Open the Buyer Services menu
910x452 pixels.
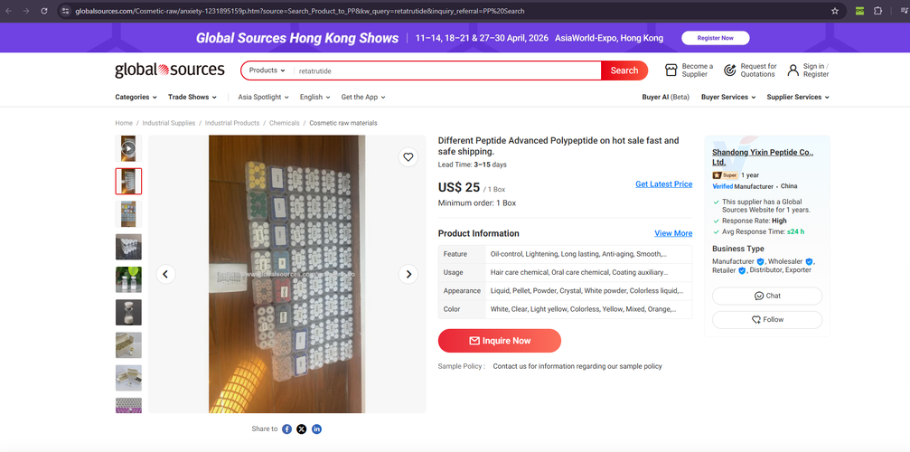(727, 97)
